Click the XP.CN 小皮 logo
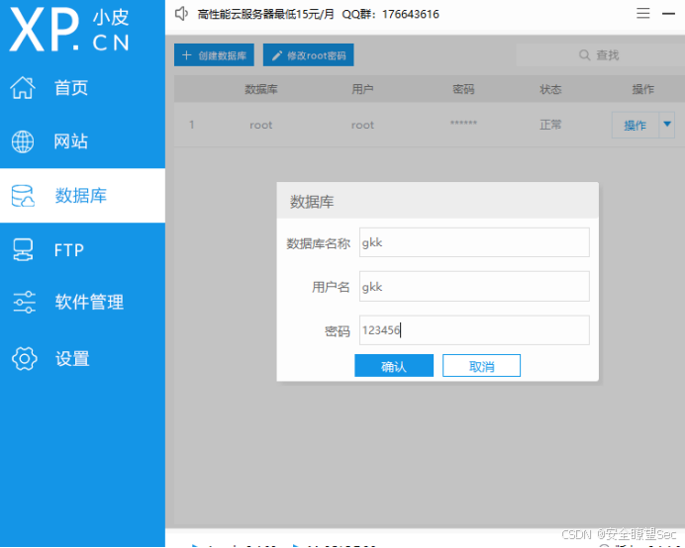 [69, 30]
